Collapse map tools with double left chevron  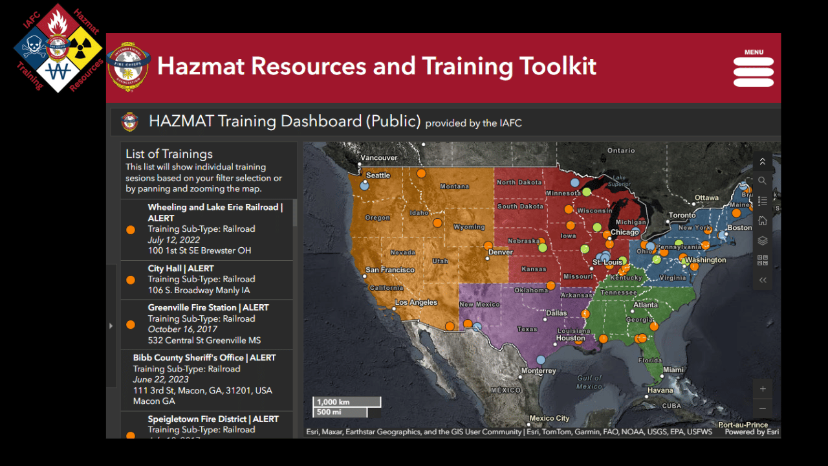(763, 280)
